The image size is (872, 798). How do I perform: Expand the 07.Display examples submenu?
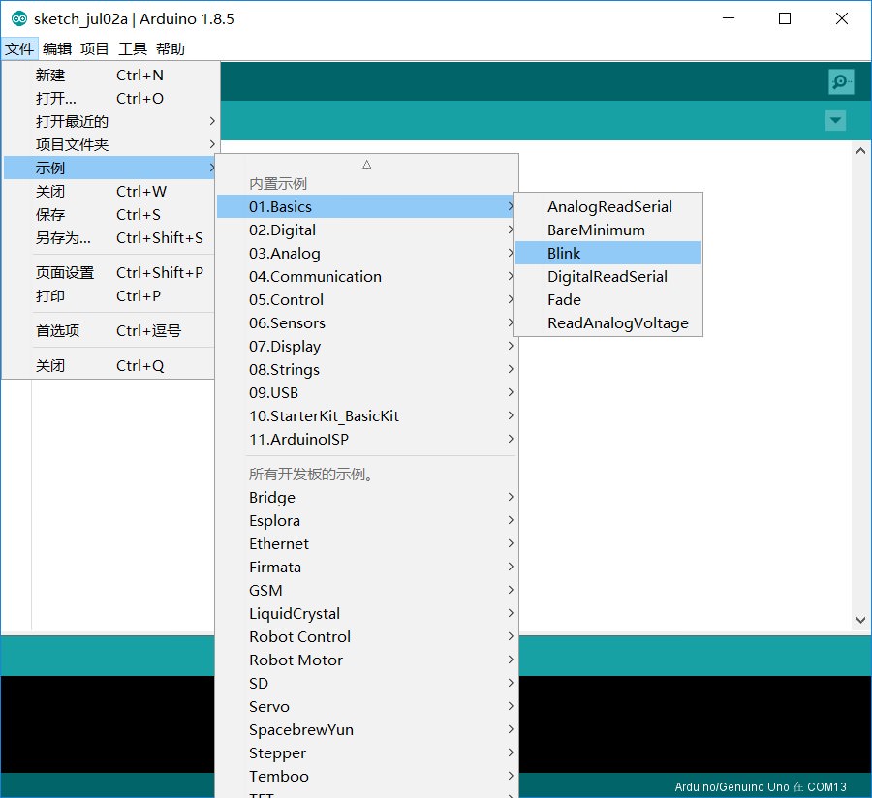(366, 346)
